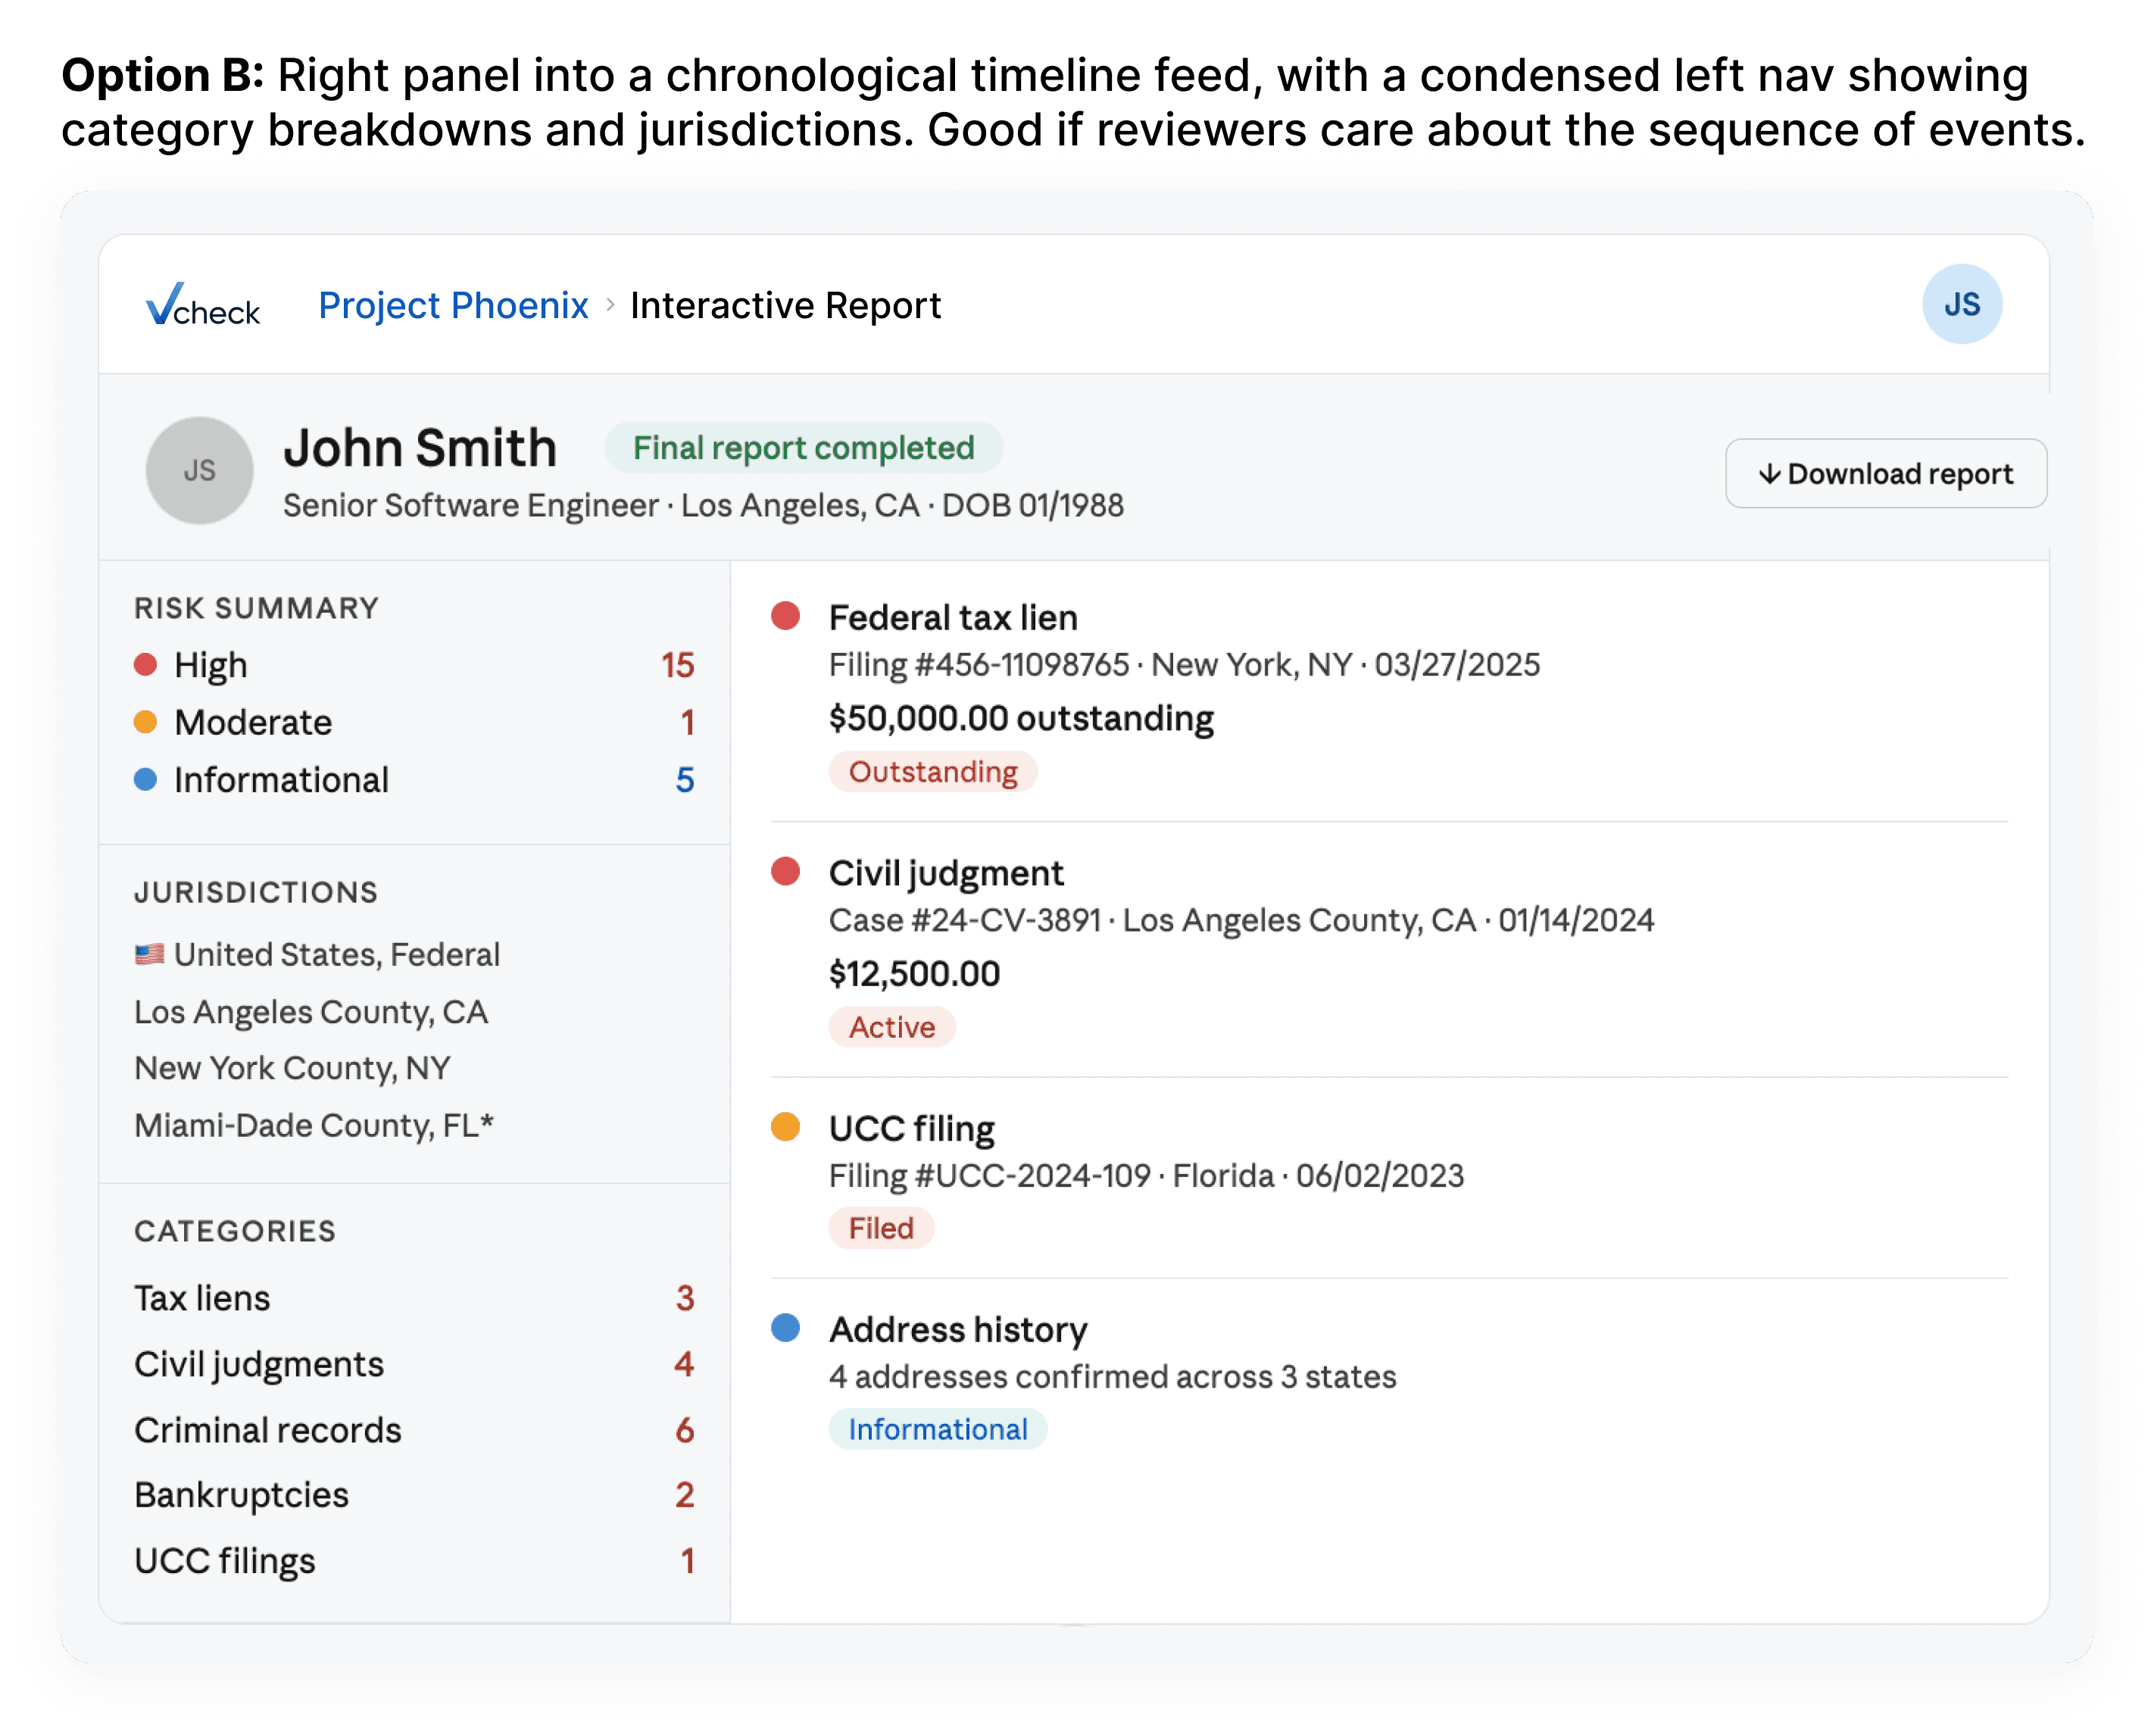The height and width of the screenshot is (1736, 2154).
Task: Click the Vcheck logo
Action: pyautogui.click(x=203, y=305)
